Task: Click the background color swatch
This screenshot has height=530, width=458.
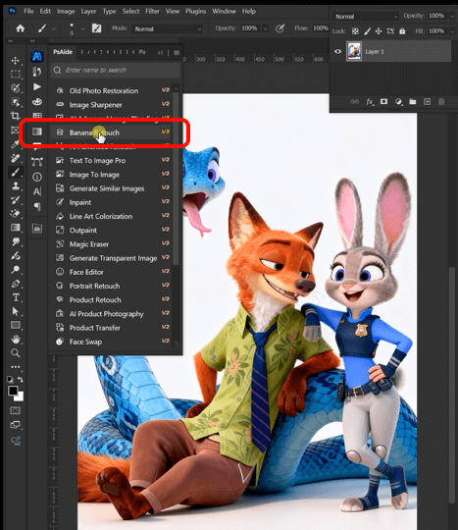Action: (x=20, y=397)
